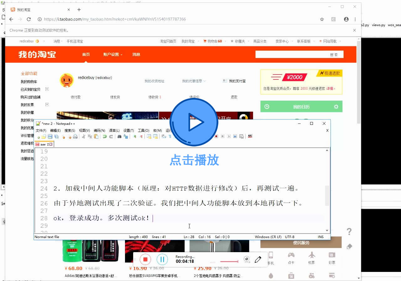Expand 我的发票 sidebar arrow

point(47,104)
